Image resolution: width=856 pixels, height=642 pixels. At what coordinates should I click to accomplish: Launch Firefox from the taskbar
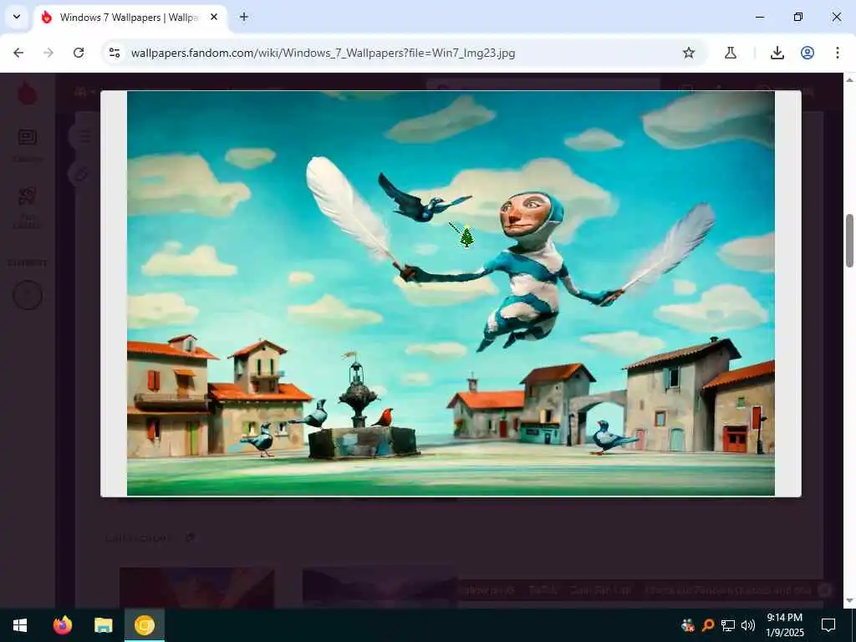pyautogui.click(x=62, y=625)
